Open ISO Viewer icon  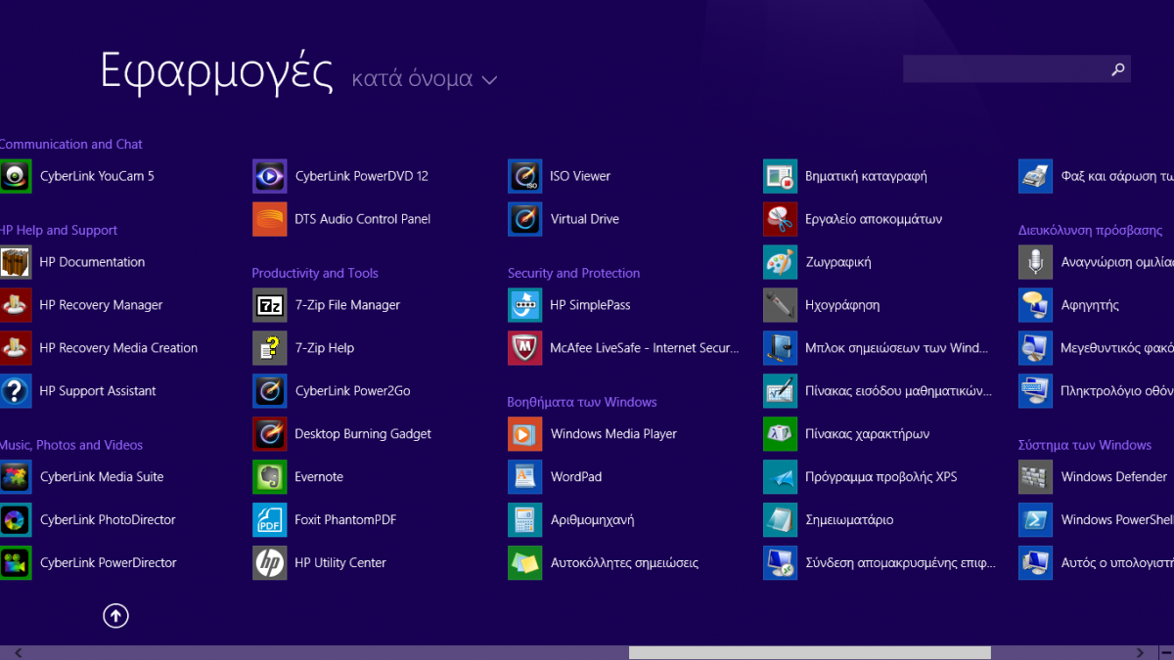click(524, 176)
